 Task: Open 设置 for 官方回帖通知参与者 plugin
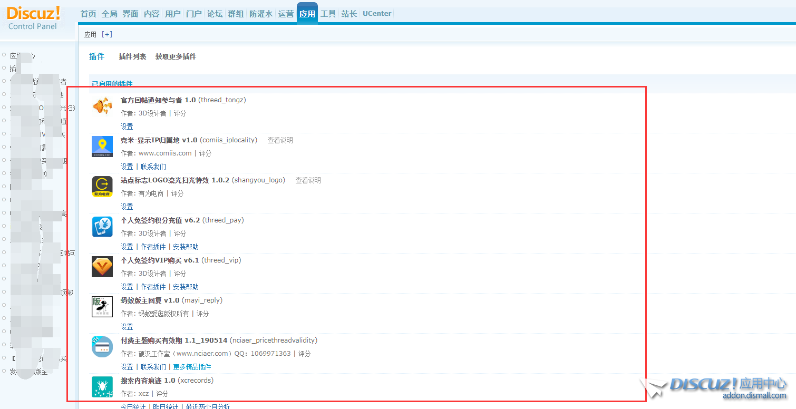point(127,126)
